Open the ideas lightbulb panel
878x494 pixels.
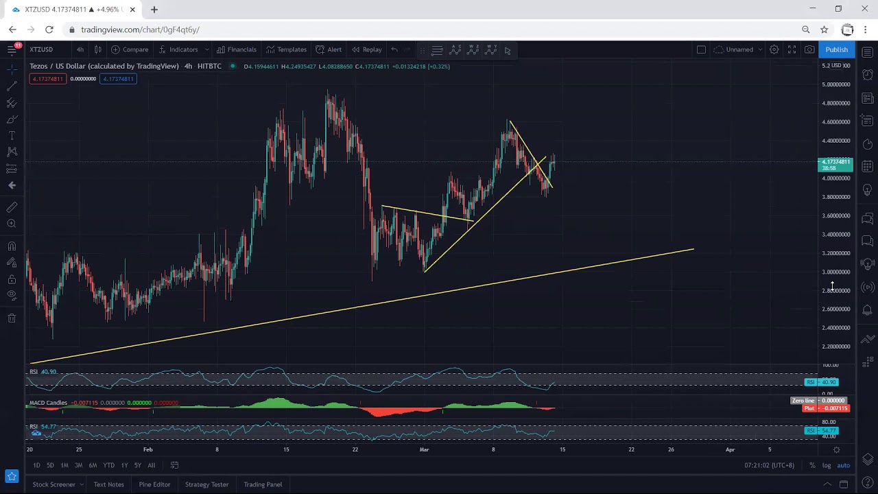click(x=867, y=190)
